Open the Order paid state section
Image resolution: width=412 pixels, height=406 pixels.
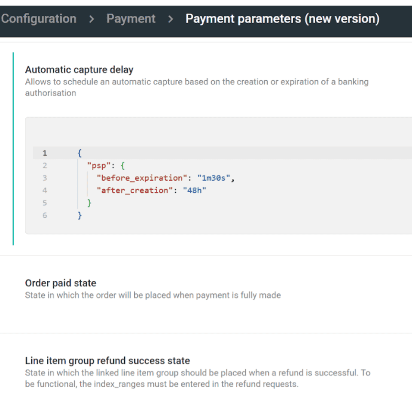pos(60,283)
